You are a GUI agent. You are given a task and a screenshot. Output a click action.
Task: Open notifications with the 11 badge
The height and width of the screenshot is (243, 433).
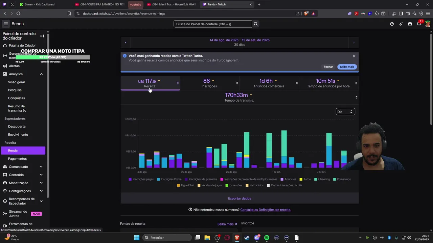pos(419,24)
